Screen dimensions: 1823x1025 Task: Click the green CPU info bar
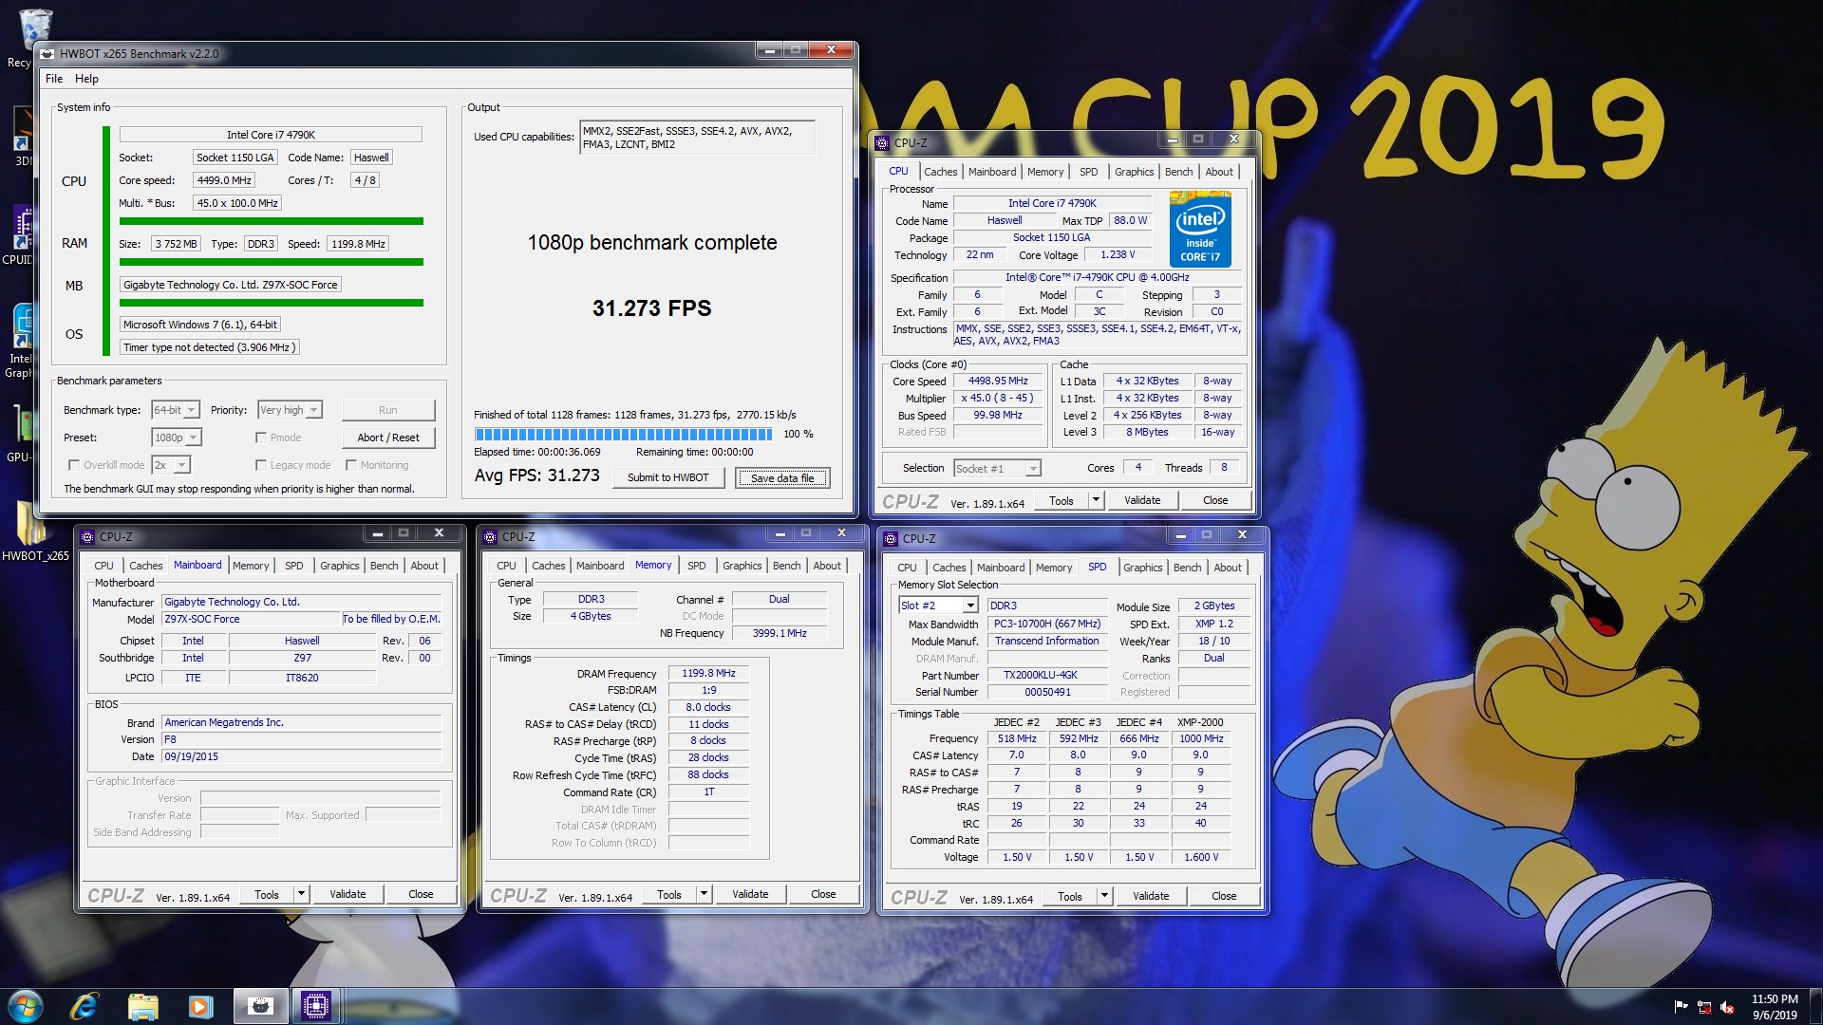point(271,221)
